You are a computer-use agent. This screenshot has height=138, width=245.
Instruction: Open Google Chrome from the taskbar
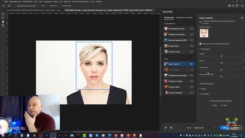pyautogui.click(x=116, y=135)
